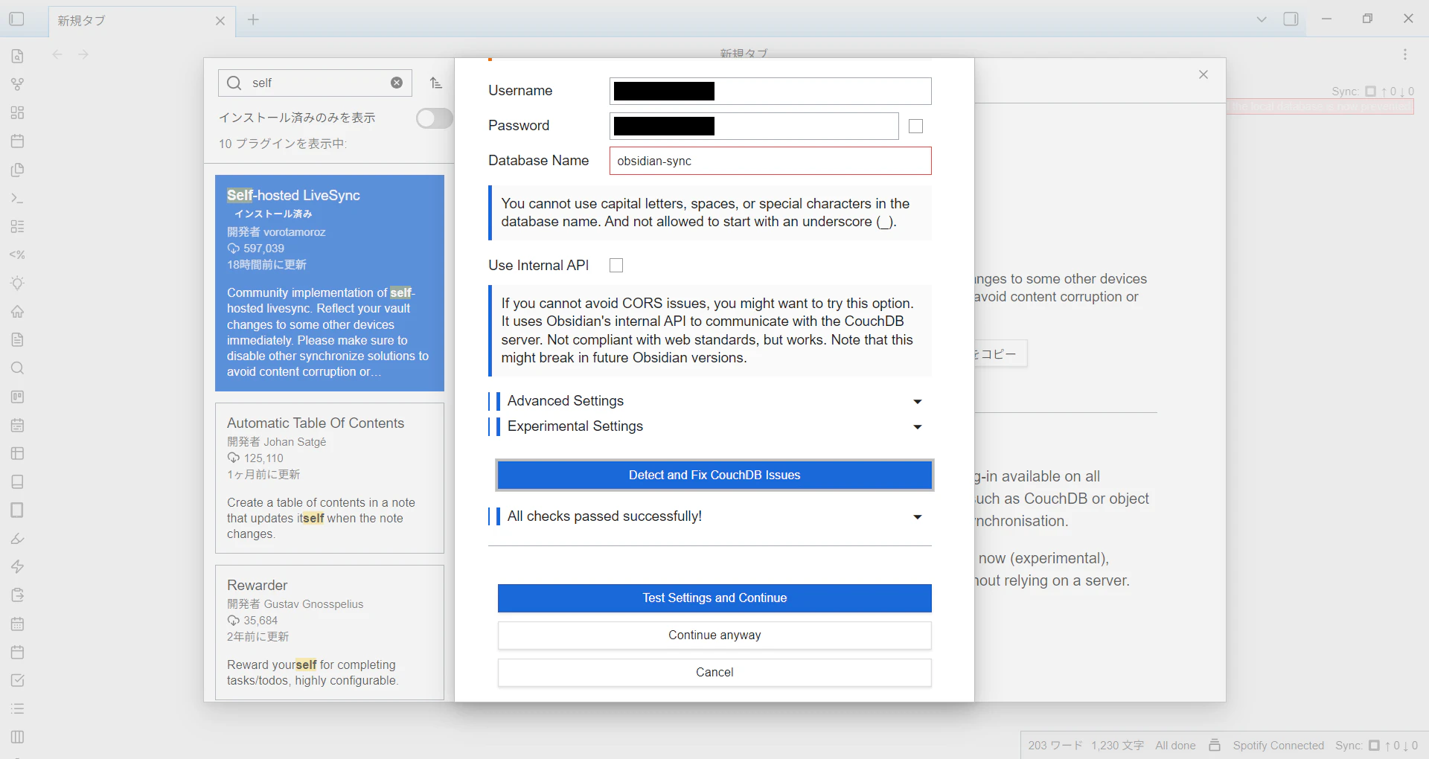Click the lightning bolt ribbon icon
The width and height of the screenshot is (1429, 759).
pyautogui.click(x=18, y=566)
